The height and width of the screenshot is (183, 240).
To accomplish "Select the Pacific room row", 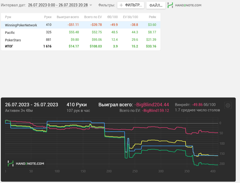I will pos(81,32).
